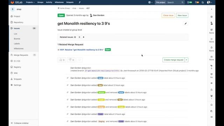Open the Settings gear icon in left sidebar
This screenshot has height=126, width=224.
click(12, 85)
